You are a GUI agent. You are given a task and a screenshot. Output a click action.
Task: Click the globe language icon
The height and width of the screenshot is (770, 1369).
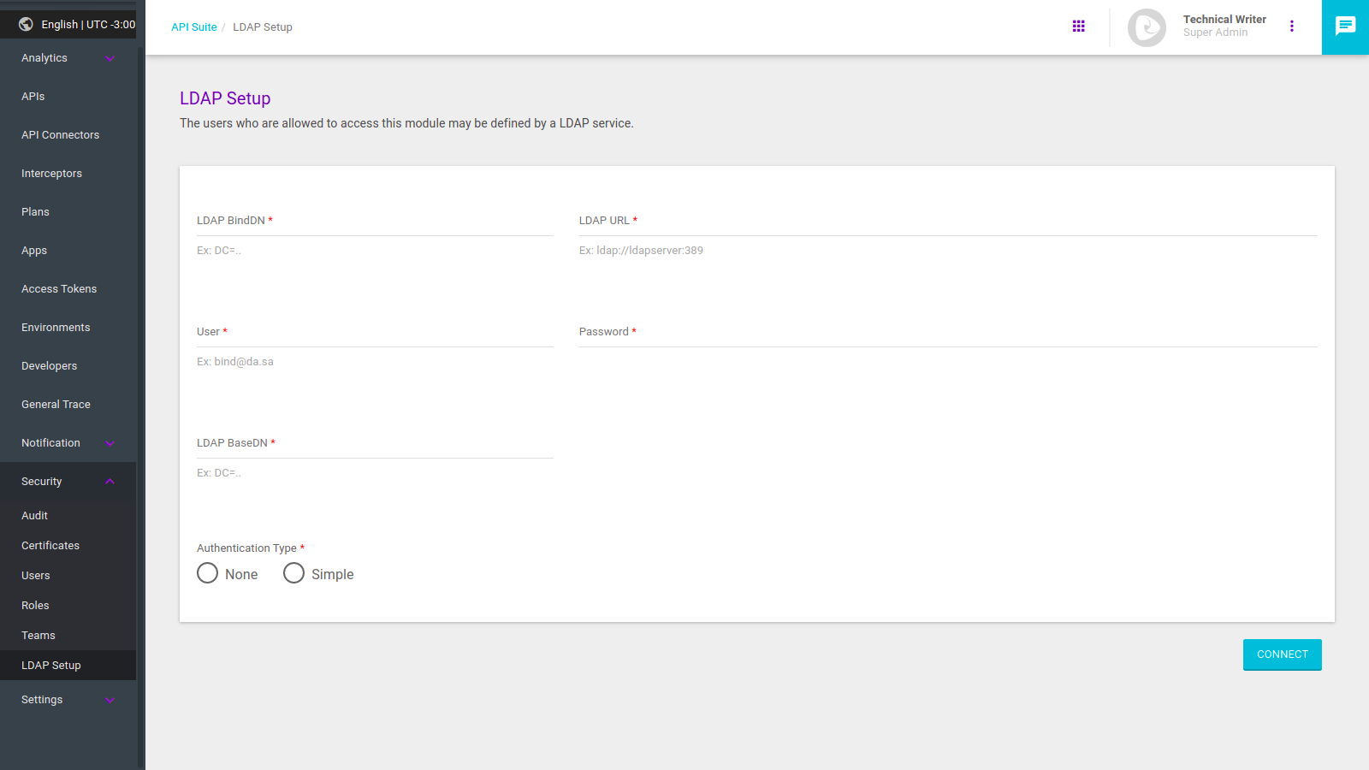pyautogui.click(x=26, y=24)
